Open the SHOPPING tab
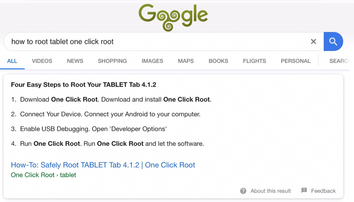Viewport: 354px width, 202px height. coord(112,61)
